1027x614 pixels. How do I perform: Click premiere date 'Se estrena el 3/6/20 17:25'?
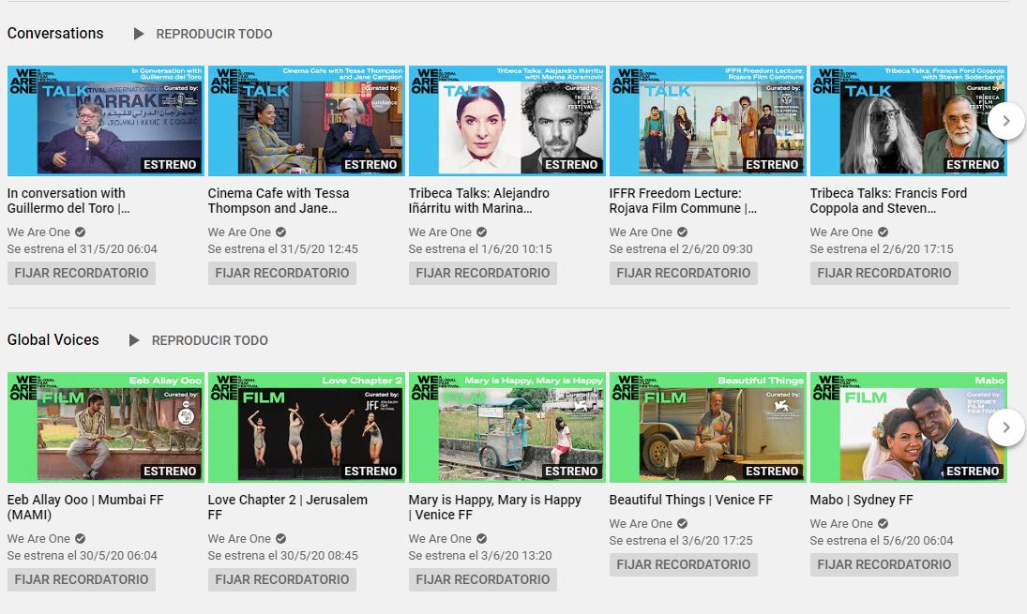[681, 541]
